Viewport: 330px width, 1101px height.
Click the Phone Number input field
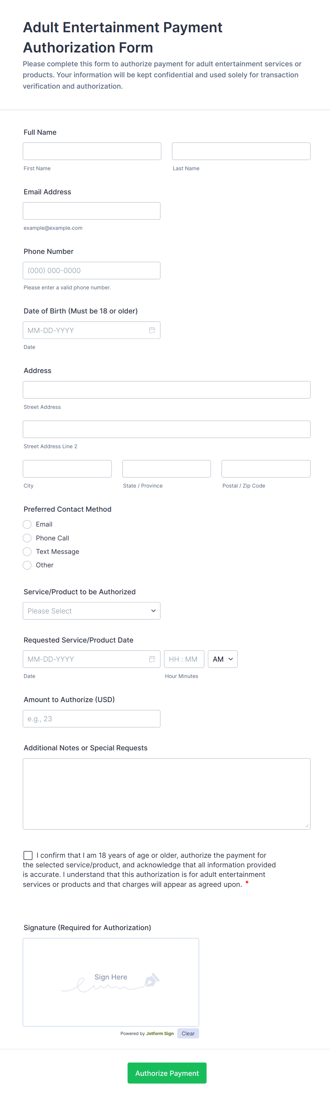(x=92, y=271)
